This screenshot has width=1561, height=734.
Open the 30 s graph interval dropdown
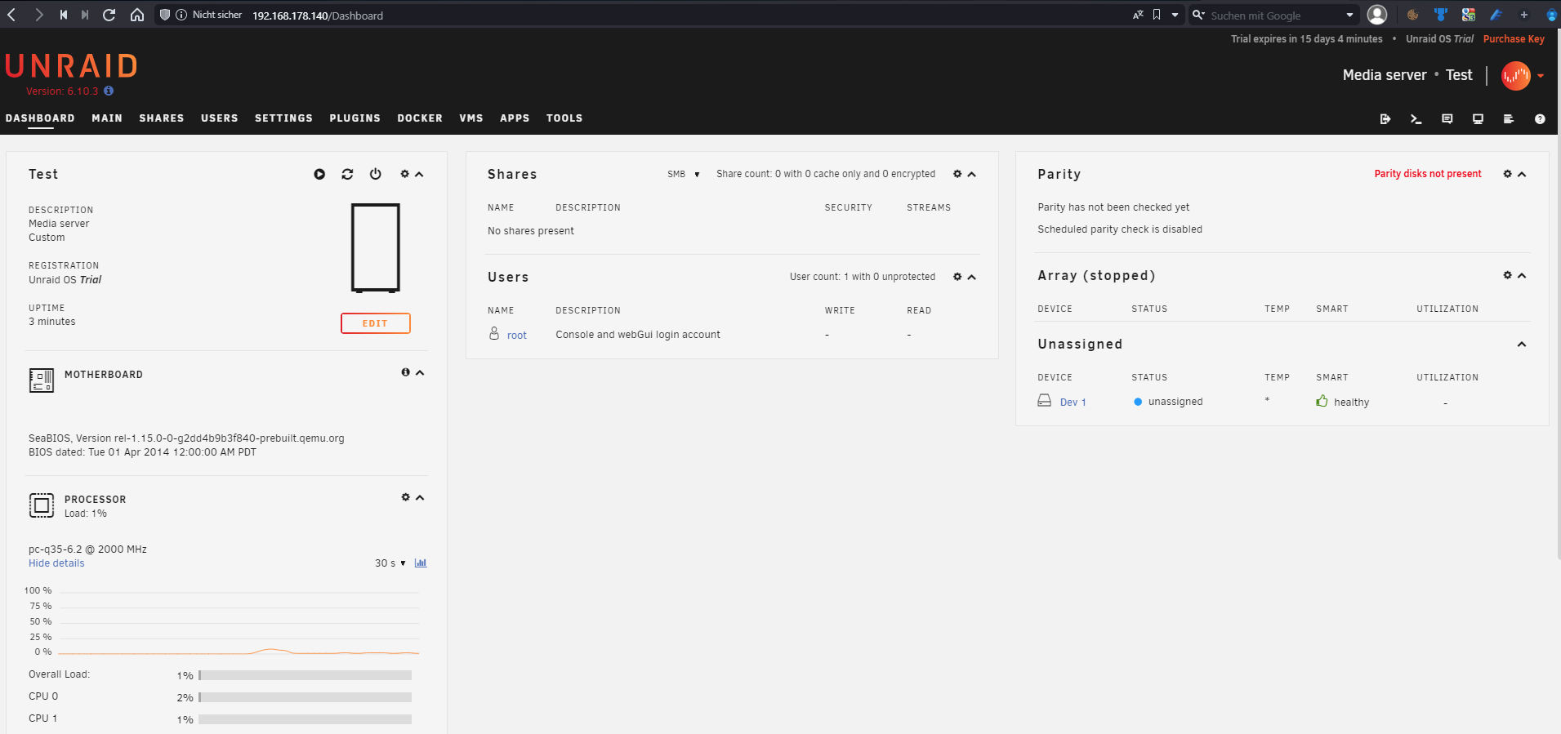pos(390,563)
